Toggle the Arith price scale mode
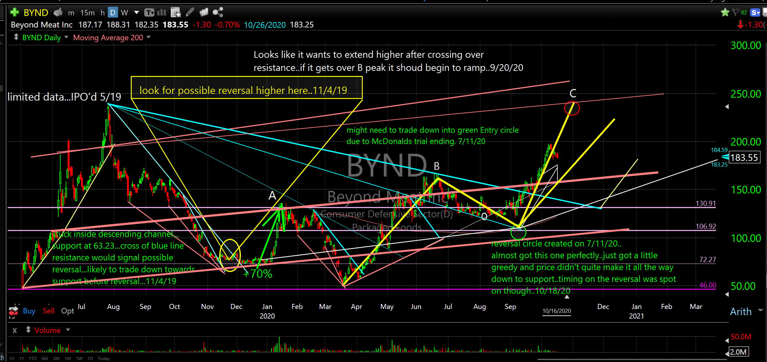The height and width of the screenshot is (362, 767). (741, 312)
